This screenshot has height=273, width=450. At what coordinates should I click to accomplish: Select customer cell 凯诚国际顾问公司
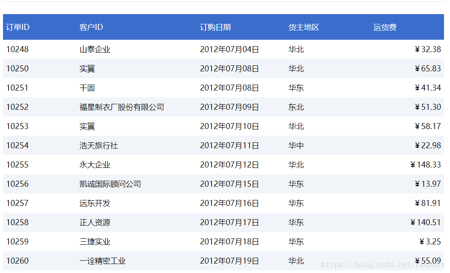click(110, 184)
